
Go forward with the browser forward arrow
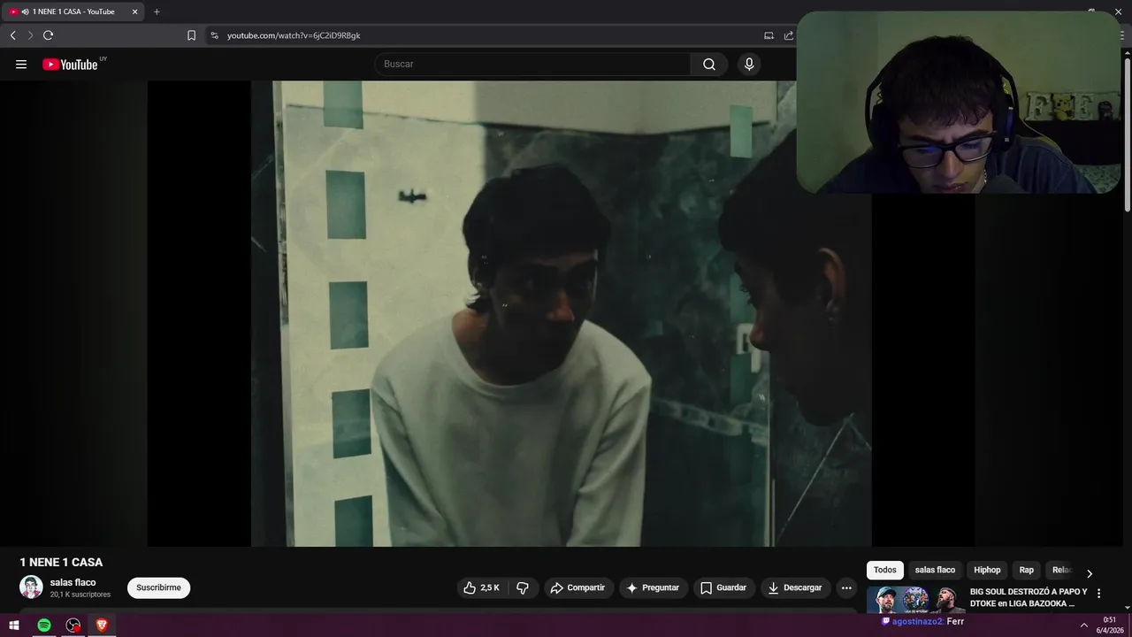(x=30, y=35)
